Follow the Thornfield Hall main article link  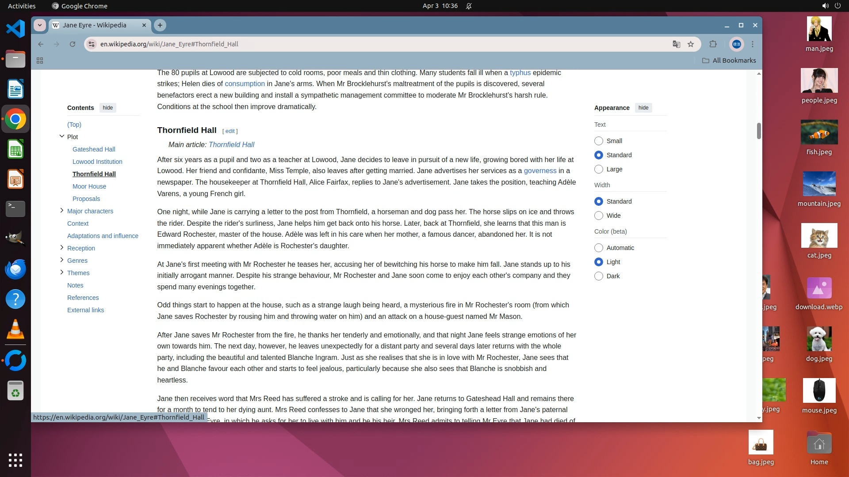click(231, 144)
